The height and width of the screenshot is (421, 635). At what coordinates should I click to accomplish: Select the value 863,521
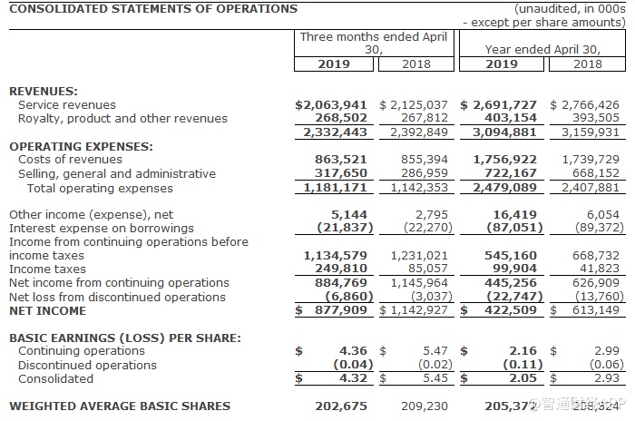click(341, 160)
